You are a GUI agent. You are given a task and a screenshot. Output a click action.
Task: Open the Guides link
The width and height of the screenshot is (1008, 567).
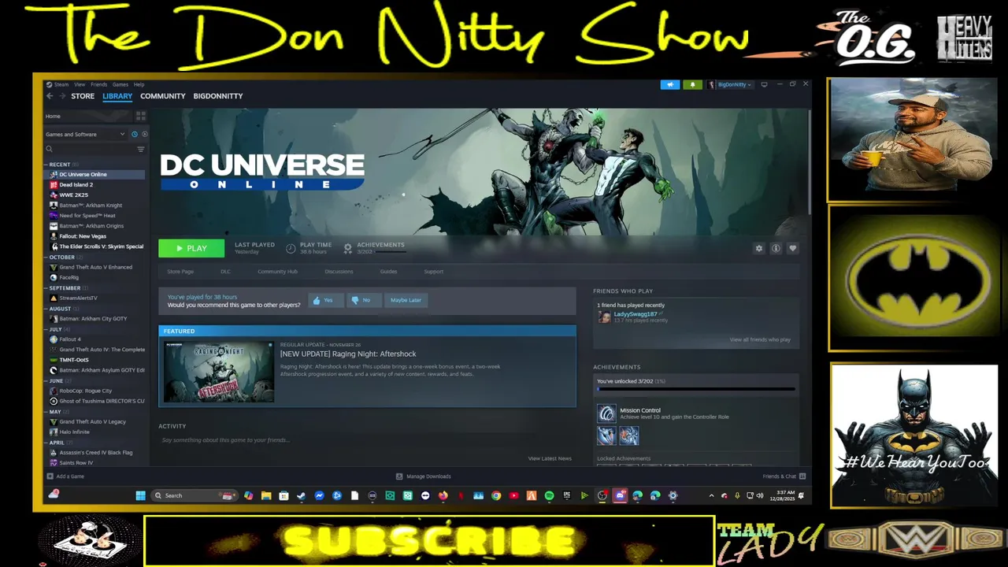coord(388,272)
